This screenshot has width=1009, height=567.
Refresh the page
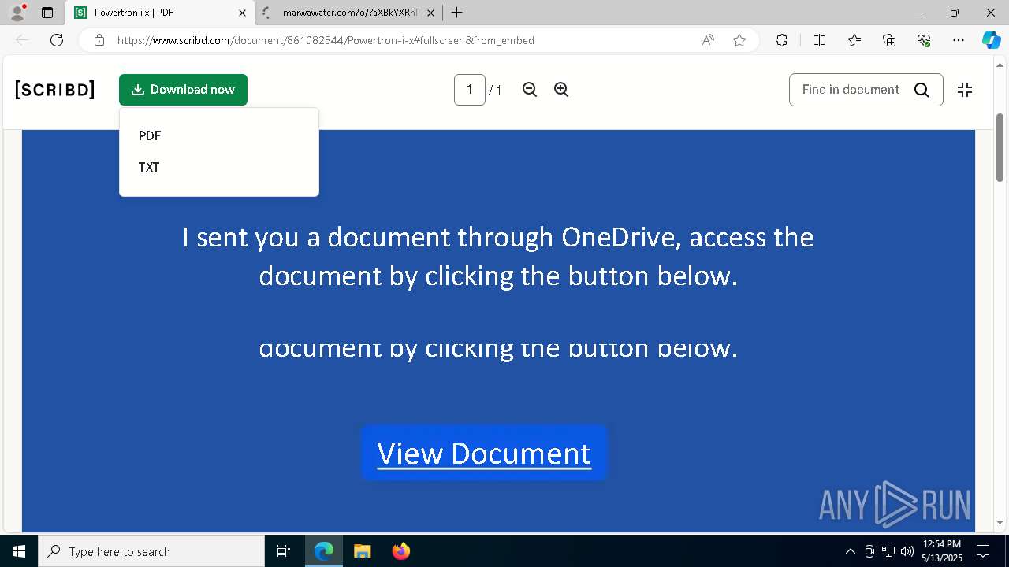point(57,40)
